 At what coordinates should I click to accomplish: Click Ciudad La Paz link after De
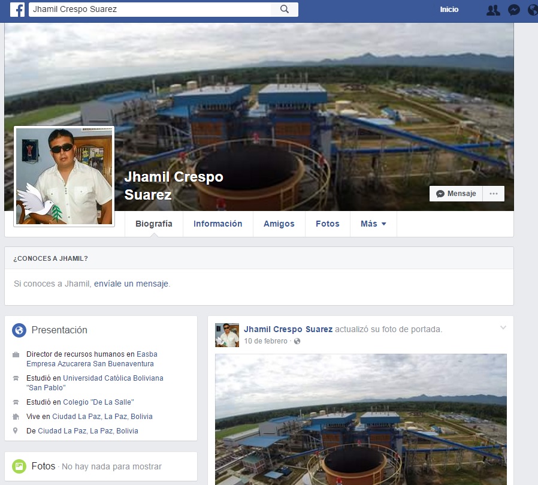click(x=88, y=431)
